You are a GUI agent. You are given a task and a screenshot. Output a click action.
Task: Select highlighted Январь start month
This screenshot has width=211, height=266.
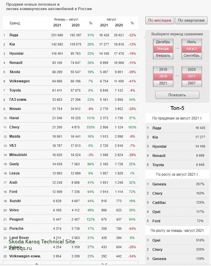point(163,49)
